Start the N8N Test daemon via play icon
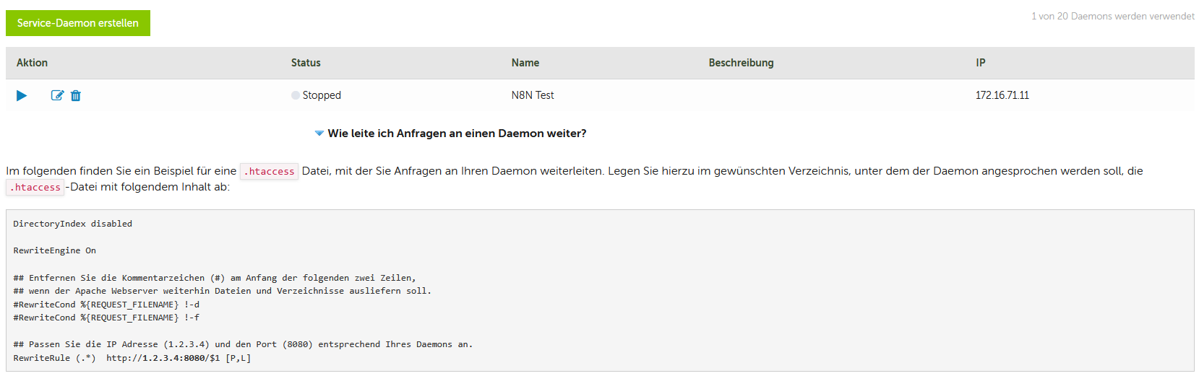Screen dimensions: 1199x376 (x=22, y=95)
